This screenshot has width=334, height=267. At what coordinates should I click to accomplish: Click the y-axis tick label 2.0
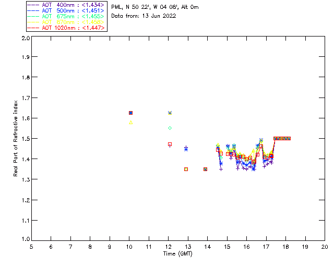pyautogui.click(x=26, y=38)
